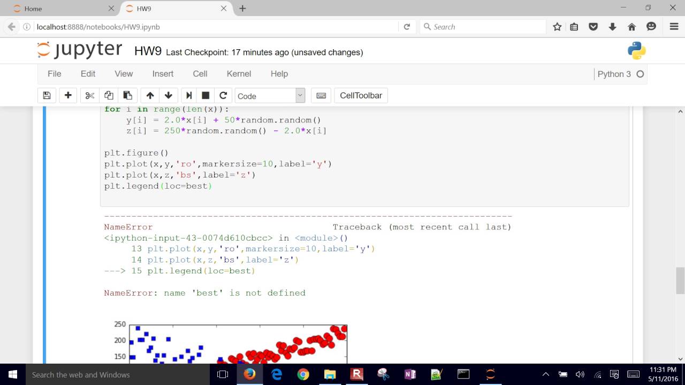Bookmark this page with the star icon
685x385 pixels.
(x=557, y=27)
